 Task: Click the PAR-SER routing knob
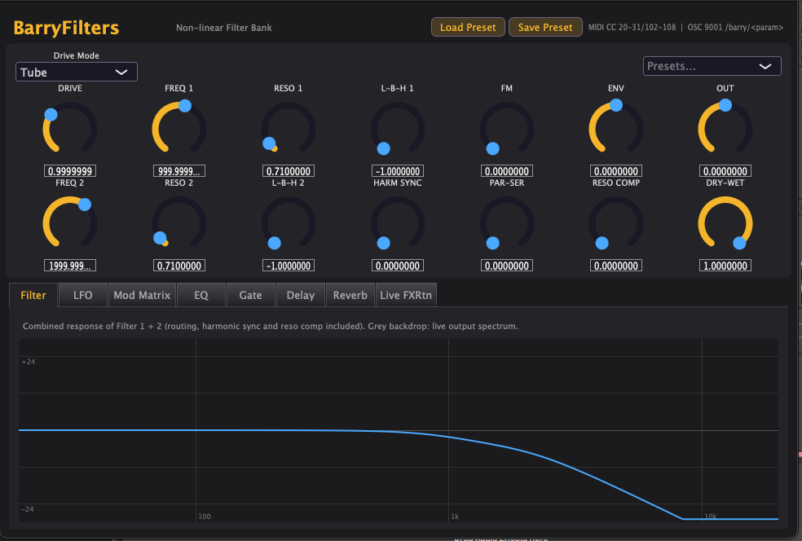click(507, 223)
